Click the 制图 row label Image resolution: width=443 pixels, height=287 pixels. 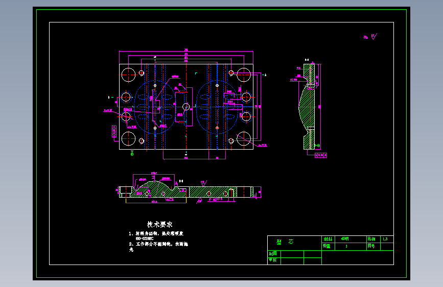(x=273, y=254)
